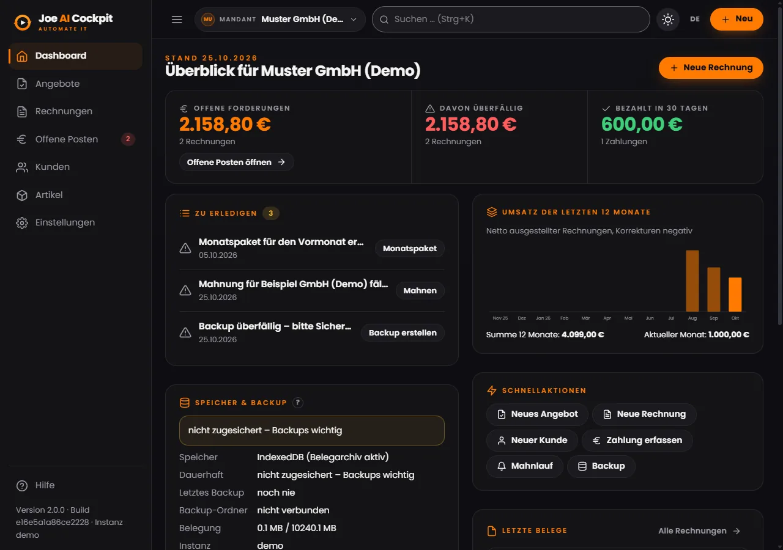Click Zahlung erfassen quick action
Image resolution: width=783 pixels, height=550 pixels.
[637, 440]
